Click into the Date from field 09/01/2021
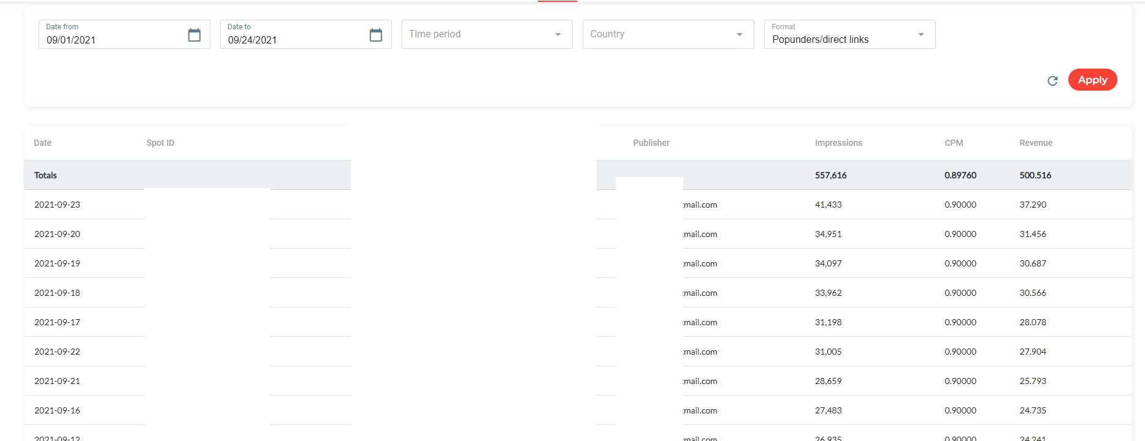Viewport: 1145px width, 441px height. [x=110, y=40]
